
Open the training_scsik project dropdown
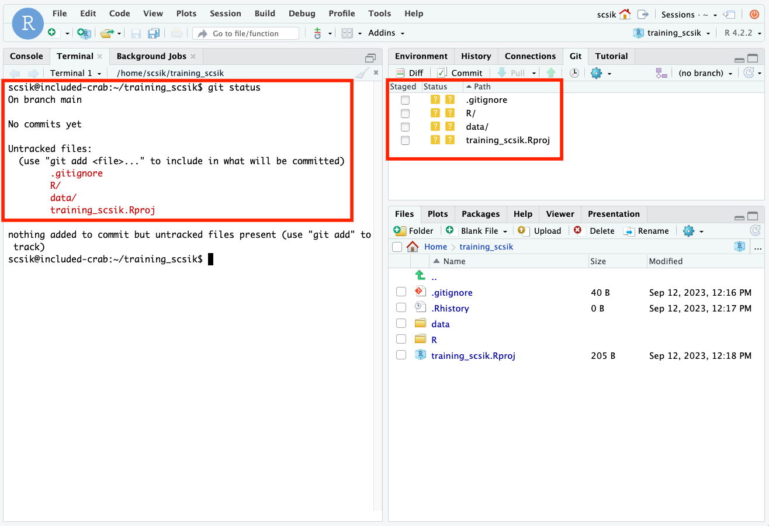673,33
